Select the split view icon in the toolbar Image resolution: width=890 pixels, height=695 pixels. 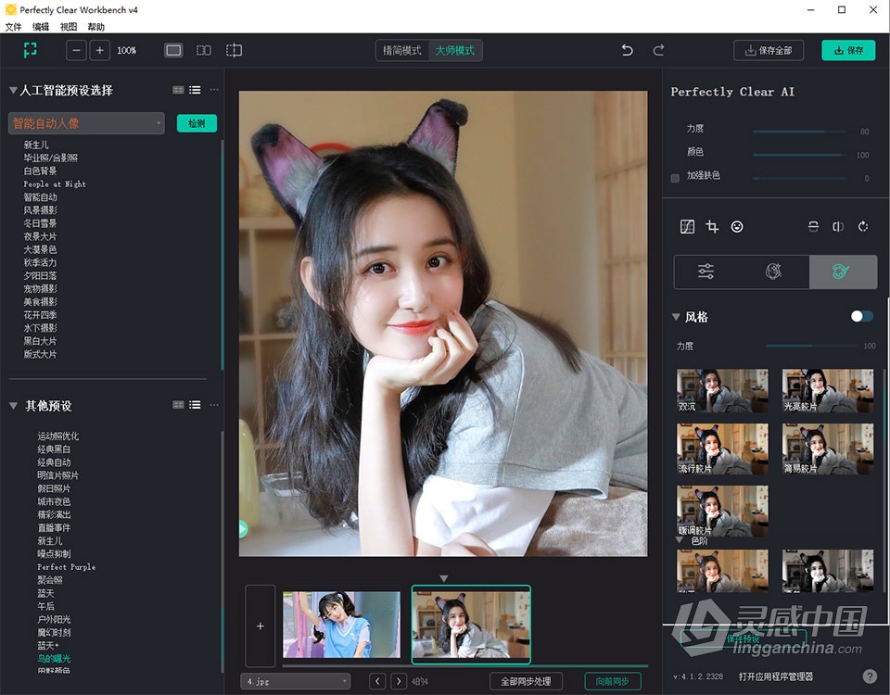[x=203, y=50]
